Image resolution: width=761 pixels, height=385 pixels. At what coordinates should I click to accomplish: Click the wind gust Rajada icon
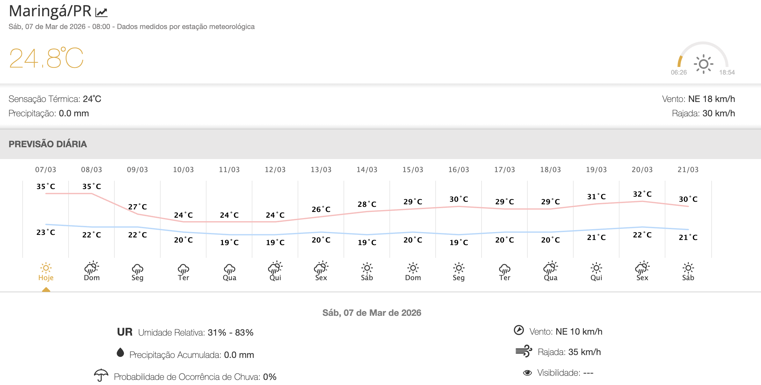[x=524, y=351]
